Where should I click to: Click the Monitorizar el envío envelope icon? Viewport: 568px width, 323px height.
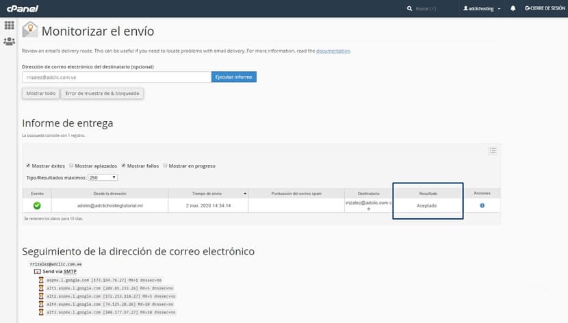[x=29, y=29]
